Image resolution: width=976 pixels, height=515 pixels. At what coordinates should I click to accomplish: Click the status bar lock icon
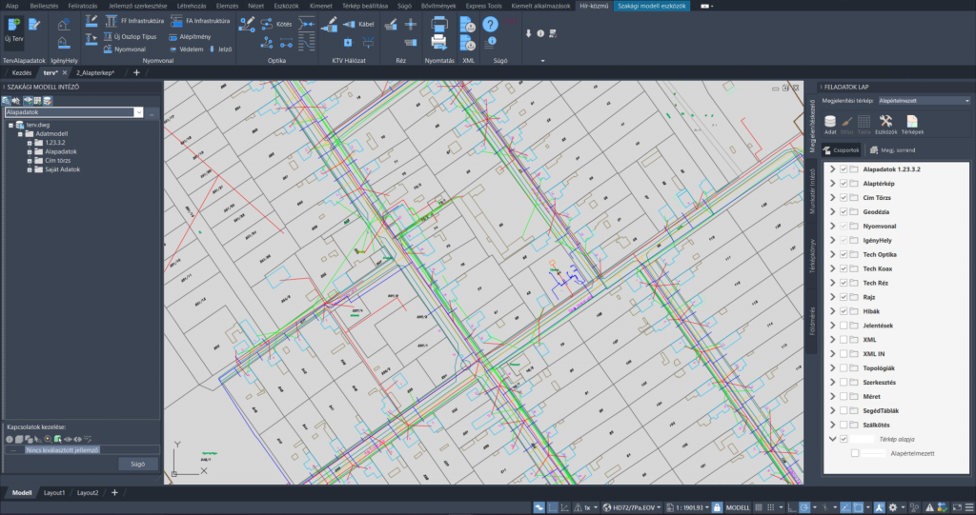[x=717, y=507]
